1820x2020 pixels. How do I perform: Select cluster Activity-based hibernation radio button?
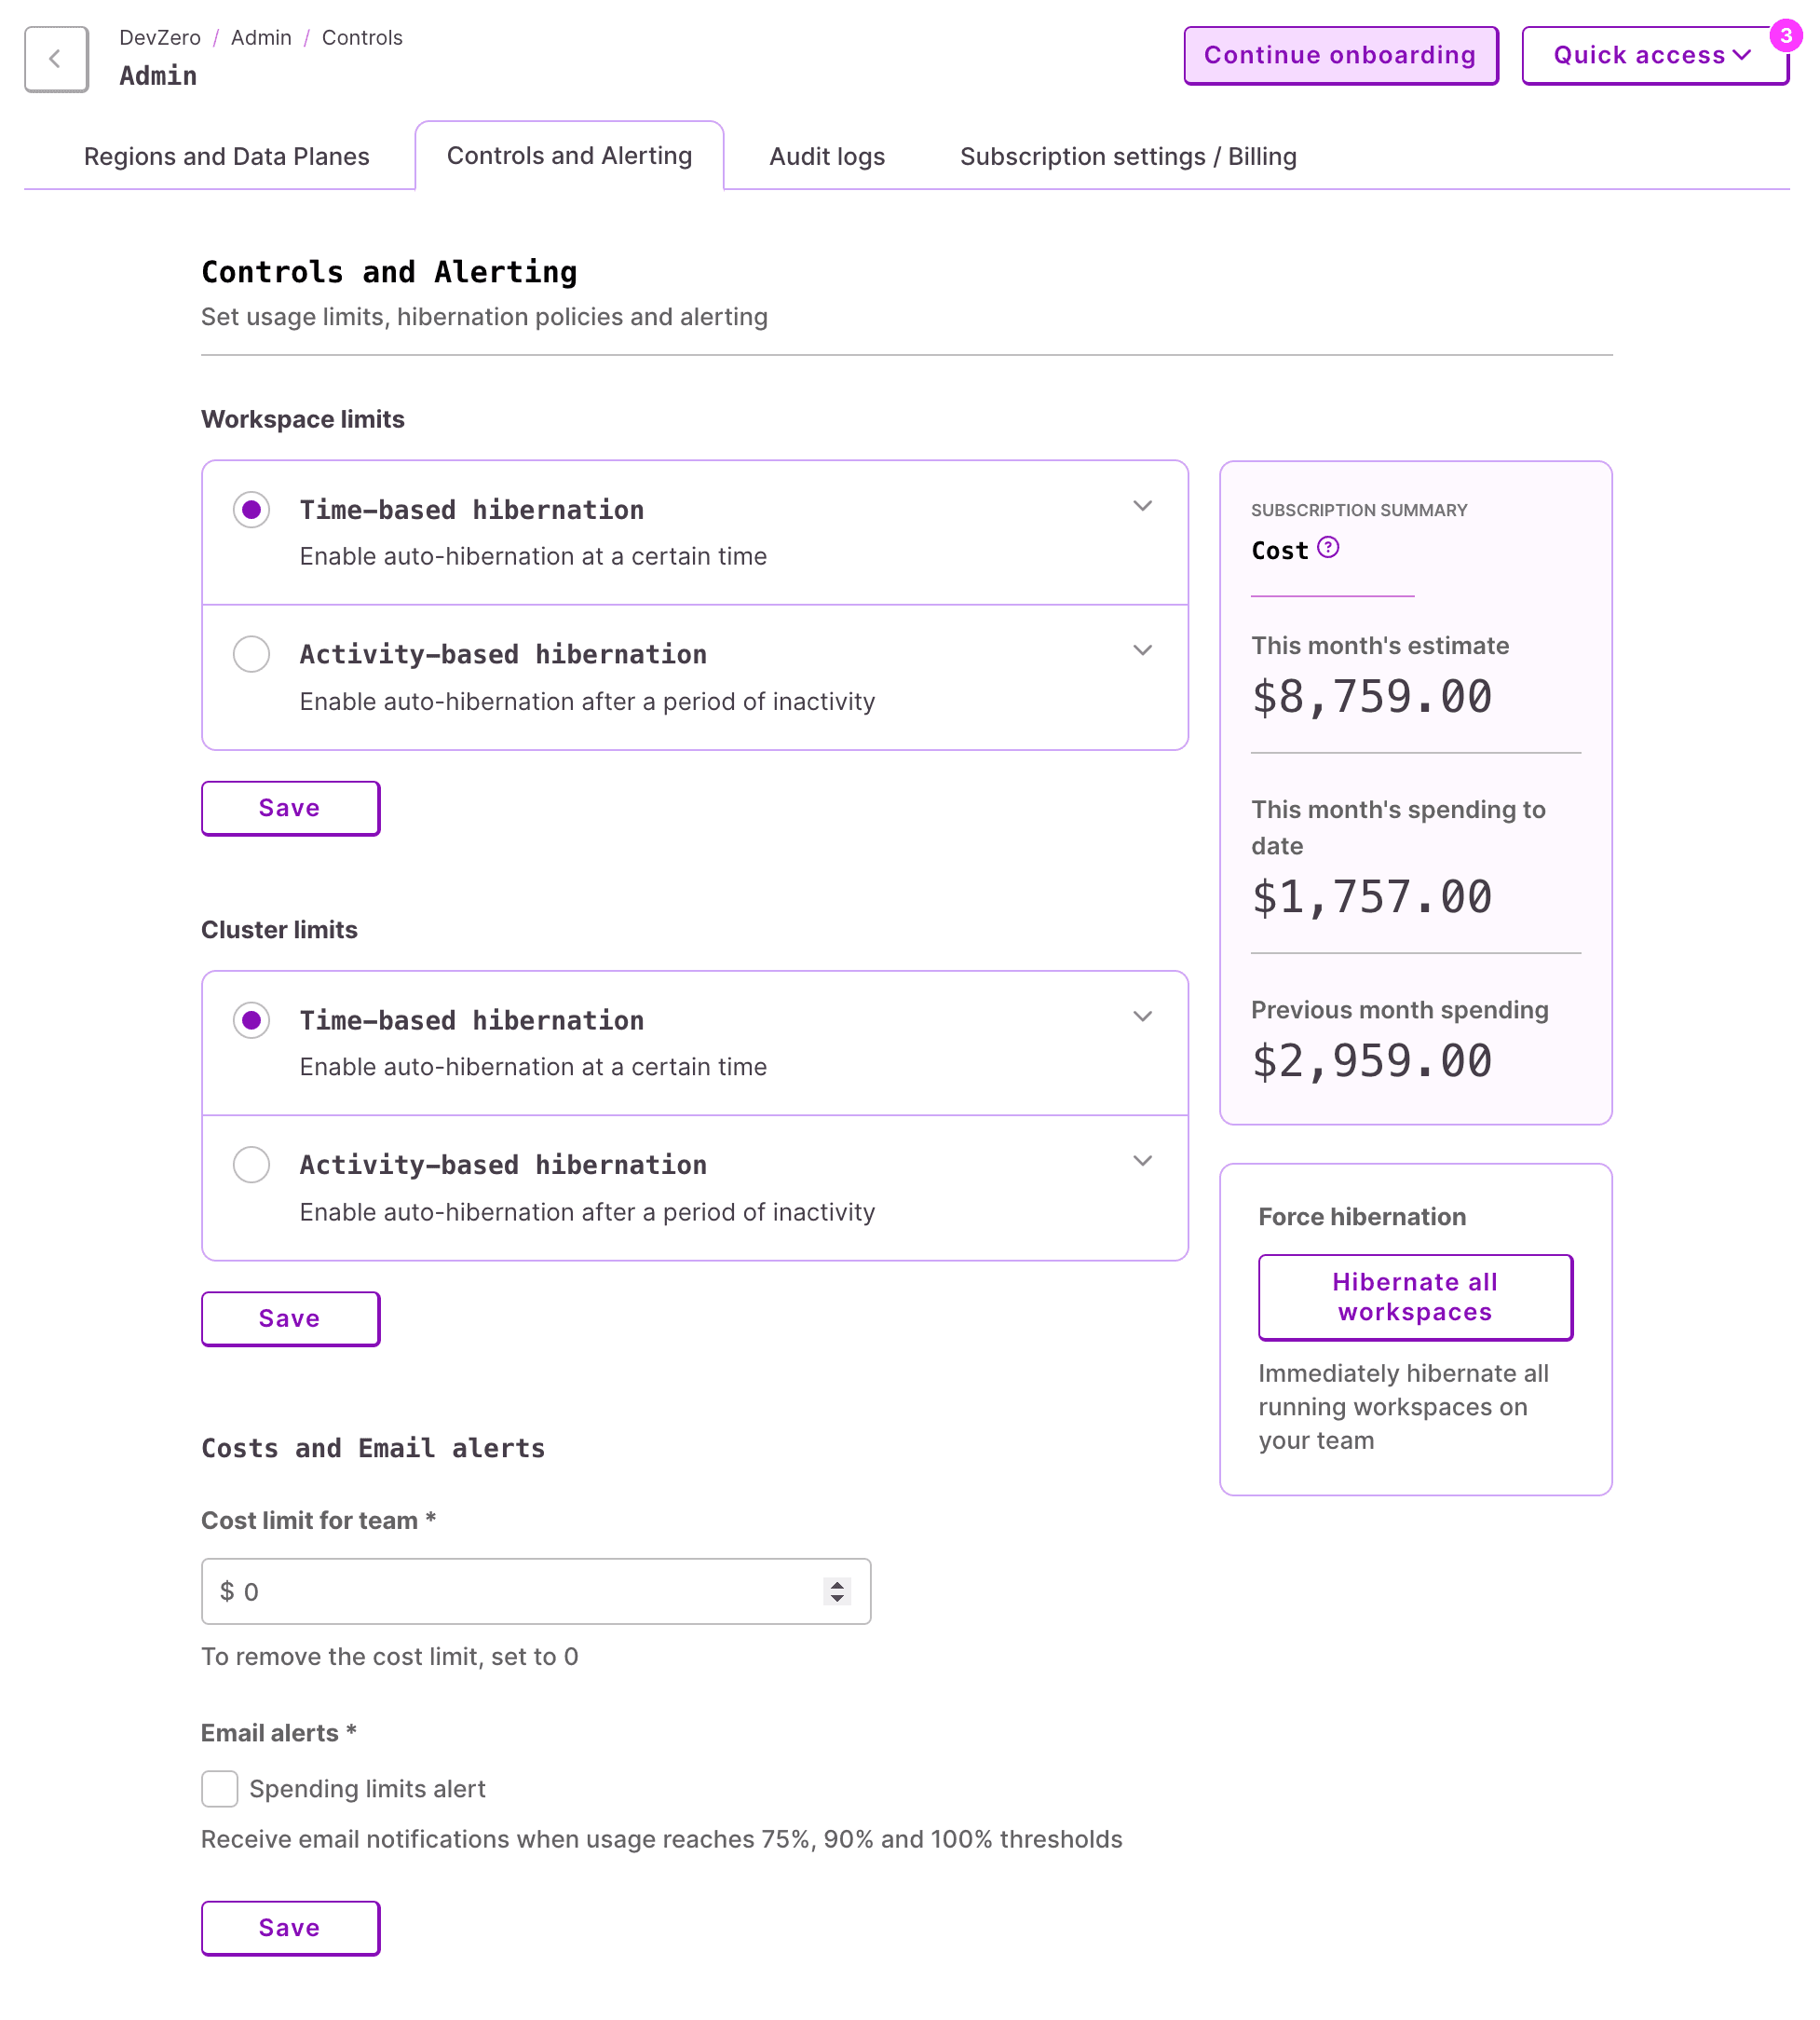[251, 1163]
